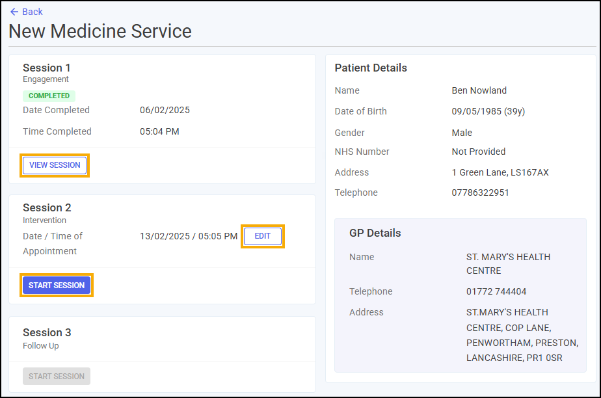Open View Session for Session 1
Viewport: 601px width, 398px height.
(x=55, y=165)
